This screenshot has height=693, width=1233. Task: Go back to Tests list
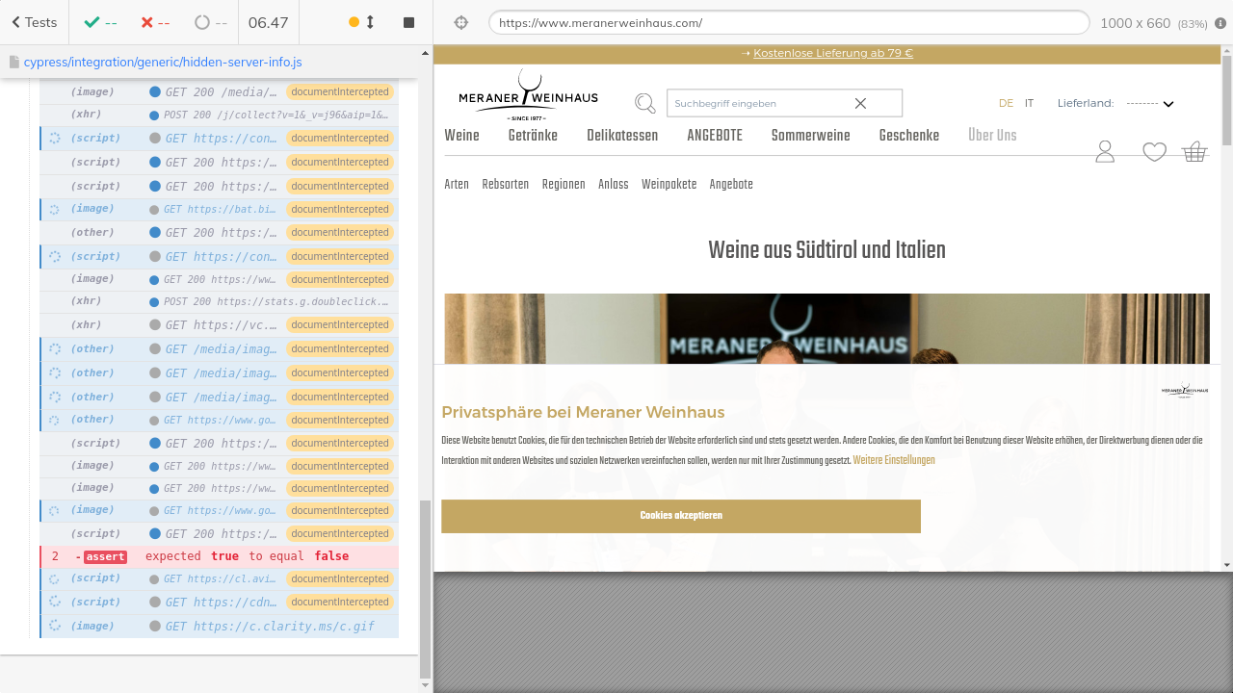coord(34,22)
